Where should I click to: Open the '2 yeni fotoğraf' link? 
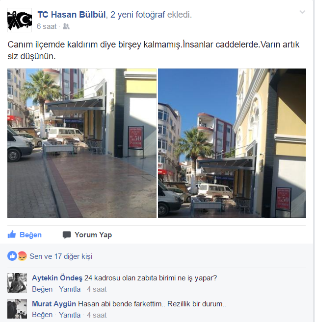[x=137, y=15]
